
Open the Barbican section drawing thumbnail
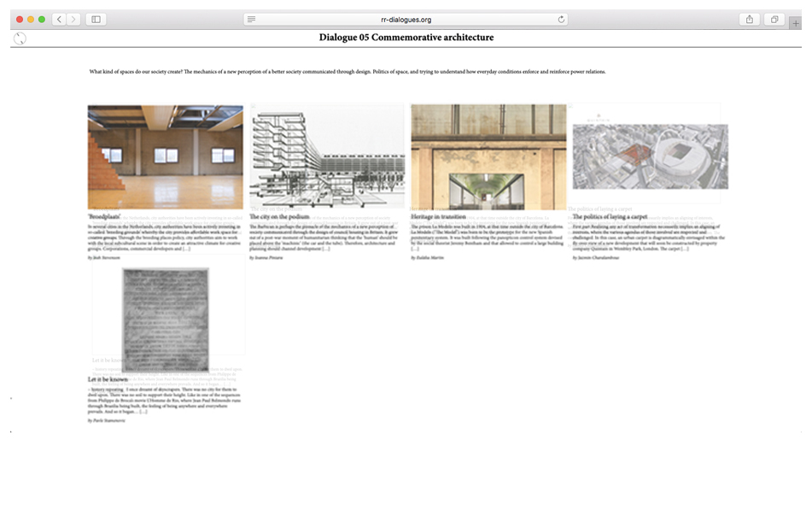click(327, 157)
